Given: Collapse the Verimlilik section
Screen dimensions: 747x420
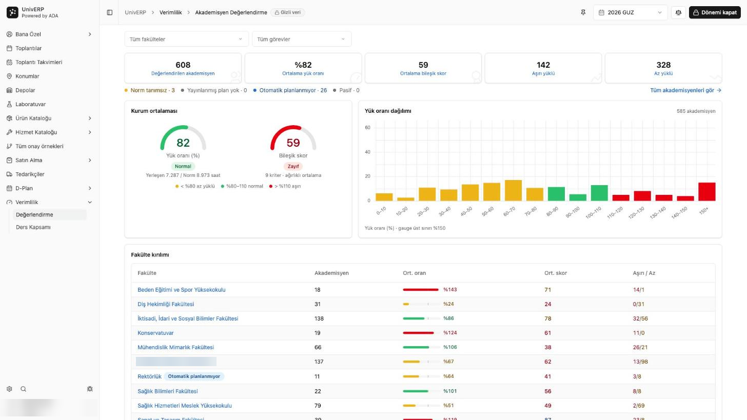Looking at the screenshot, I should click(50, 202).
